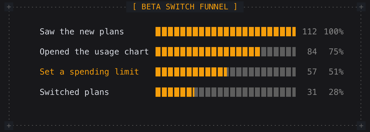Click the 'Switched plans' progress bar
Screen dimensions: 370x132
pos(225,92)
